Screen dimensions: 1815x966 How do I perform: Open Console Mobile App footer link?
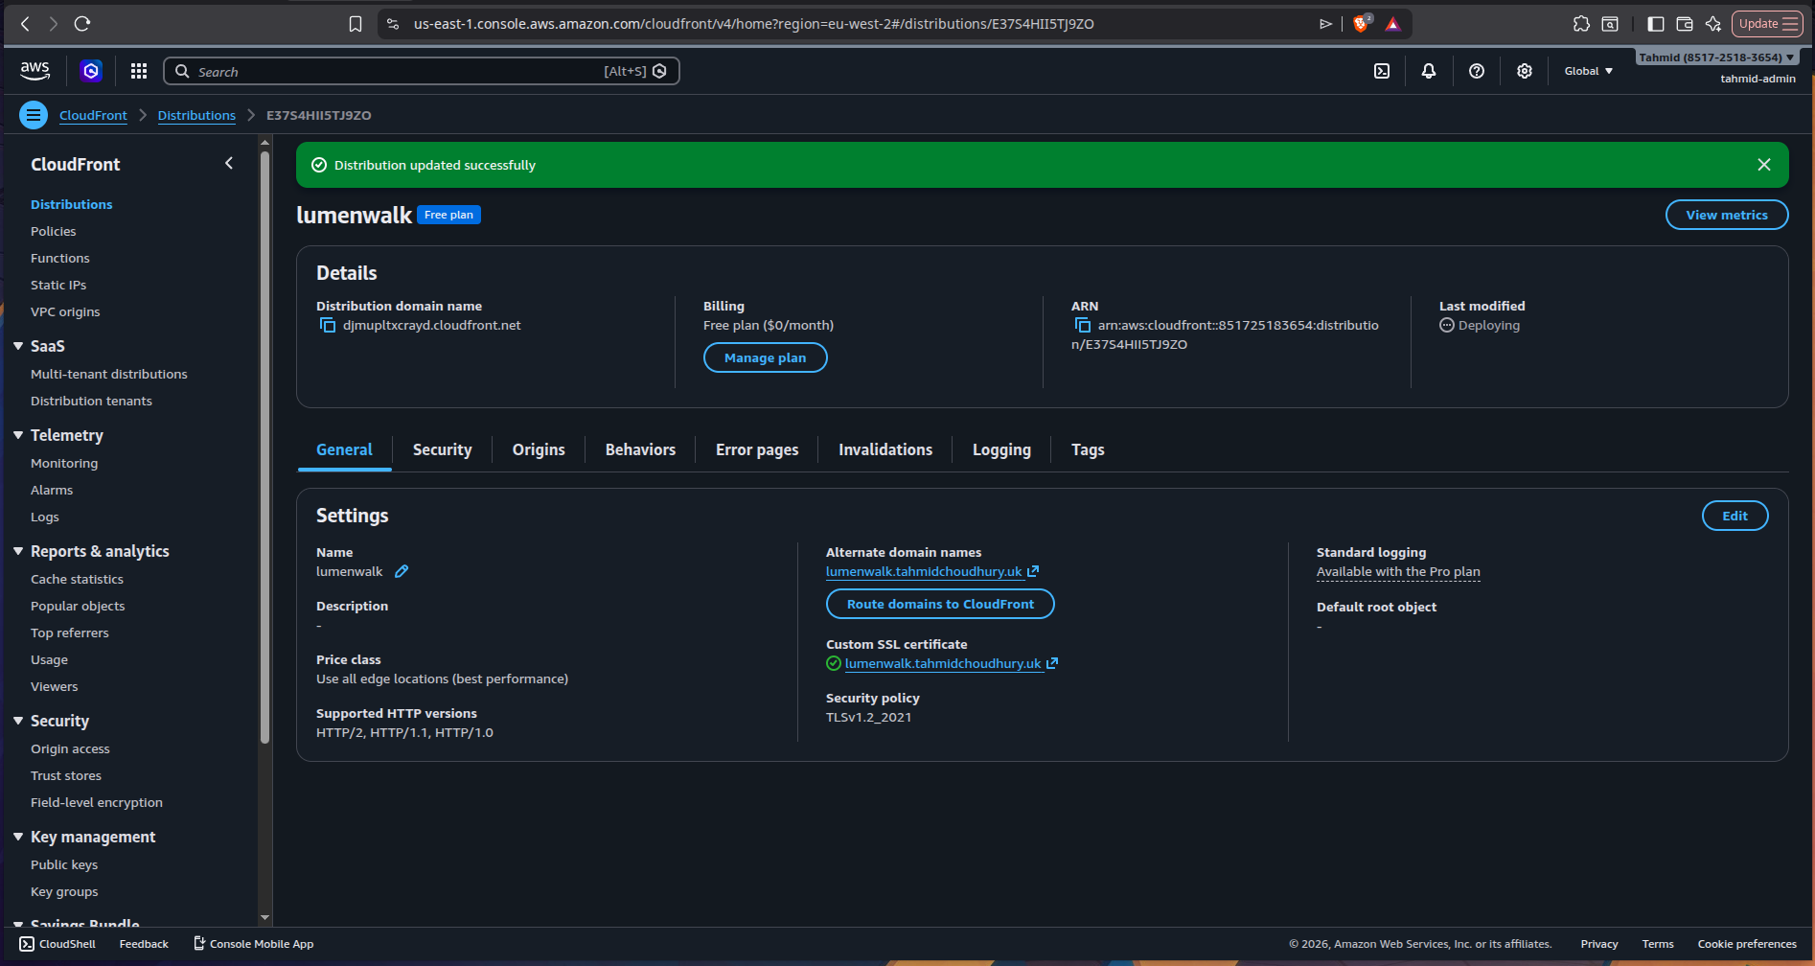coord(254,944)
